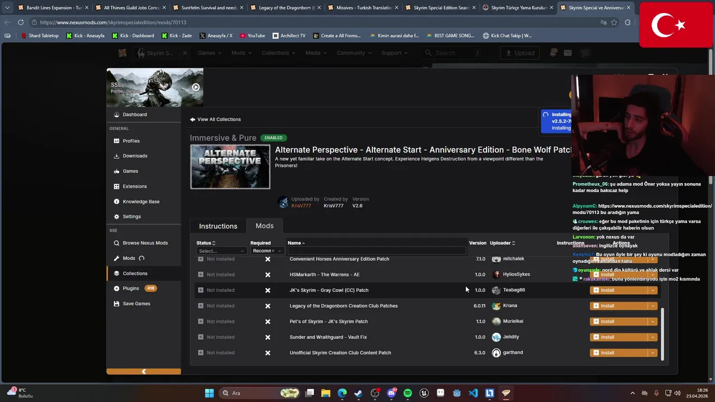Open install options arrow for Gray Cowl Patch
The height and width of the screenshot is (402, 715).
tap(652, 290)
